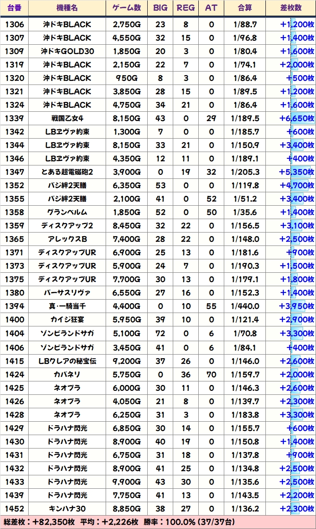316x529 pixels.
Task: Click the 機種名 column header
Action: coord(67,8)
